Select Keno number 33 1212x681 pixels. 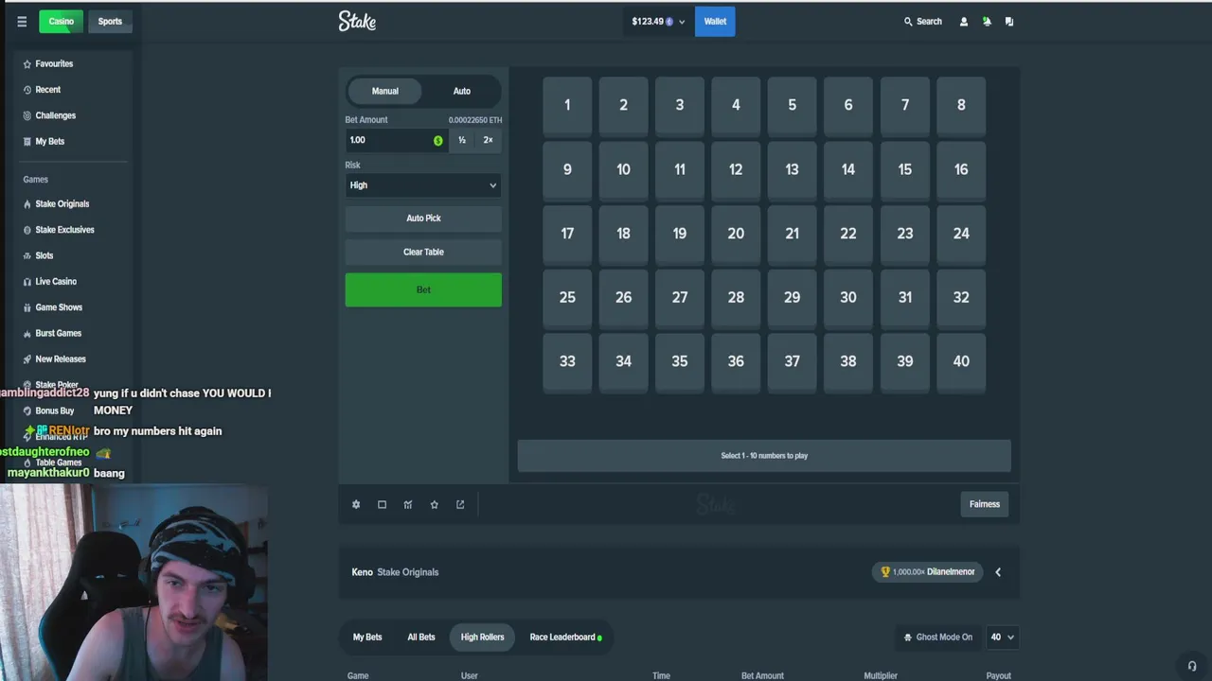pyautogui.click(x=567, y=361)
